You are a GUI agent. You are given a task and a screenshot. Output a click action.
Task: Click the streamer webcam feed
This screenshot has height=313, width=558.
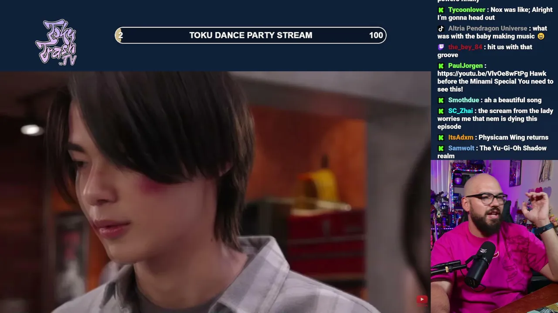(494, 236)
